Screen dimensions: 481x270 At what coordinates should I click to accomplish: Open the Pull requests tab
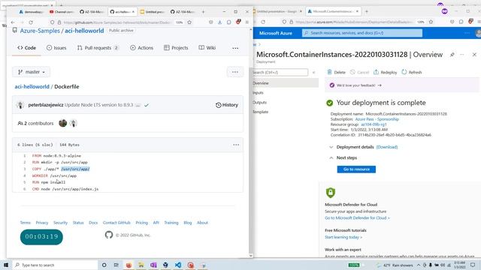(x=98, y=48)
